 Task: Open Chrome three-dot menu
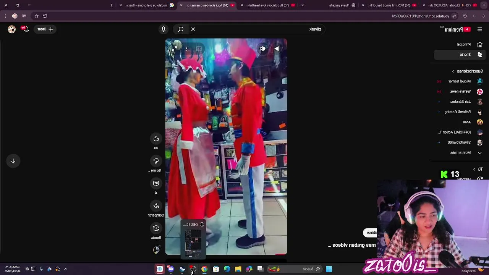click(x=5, y=16)
